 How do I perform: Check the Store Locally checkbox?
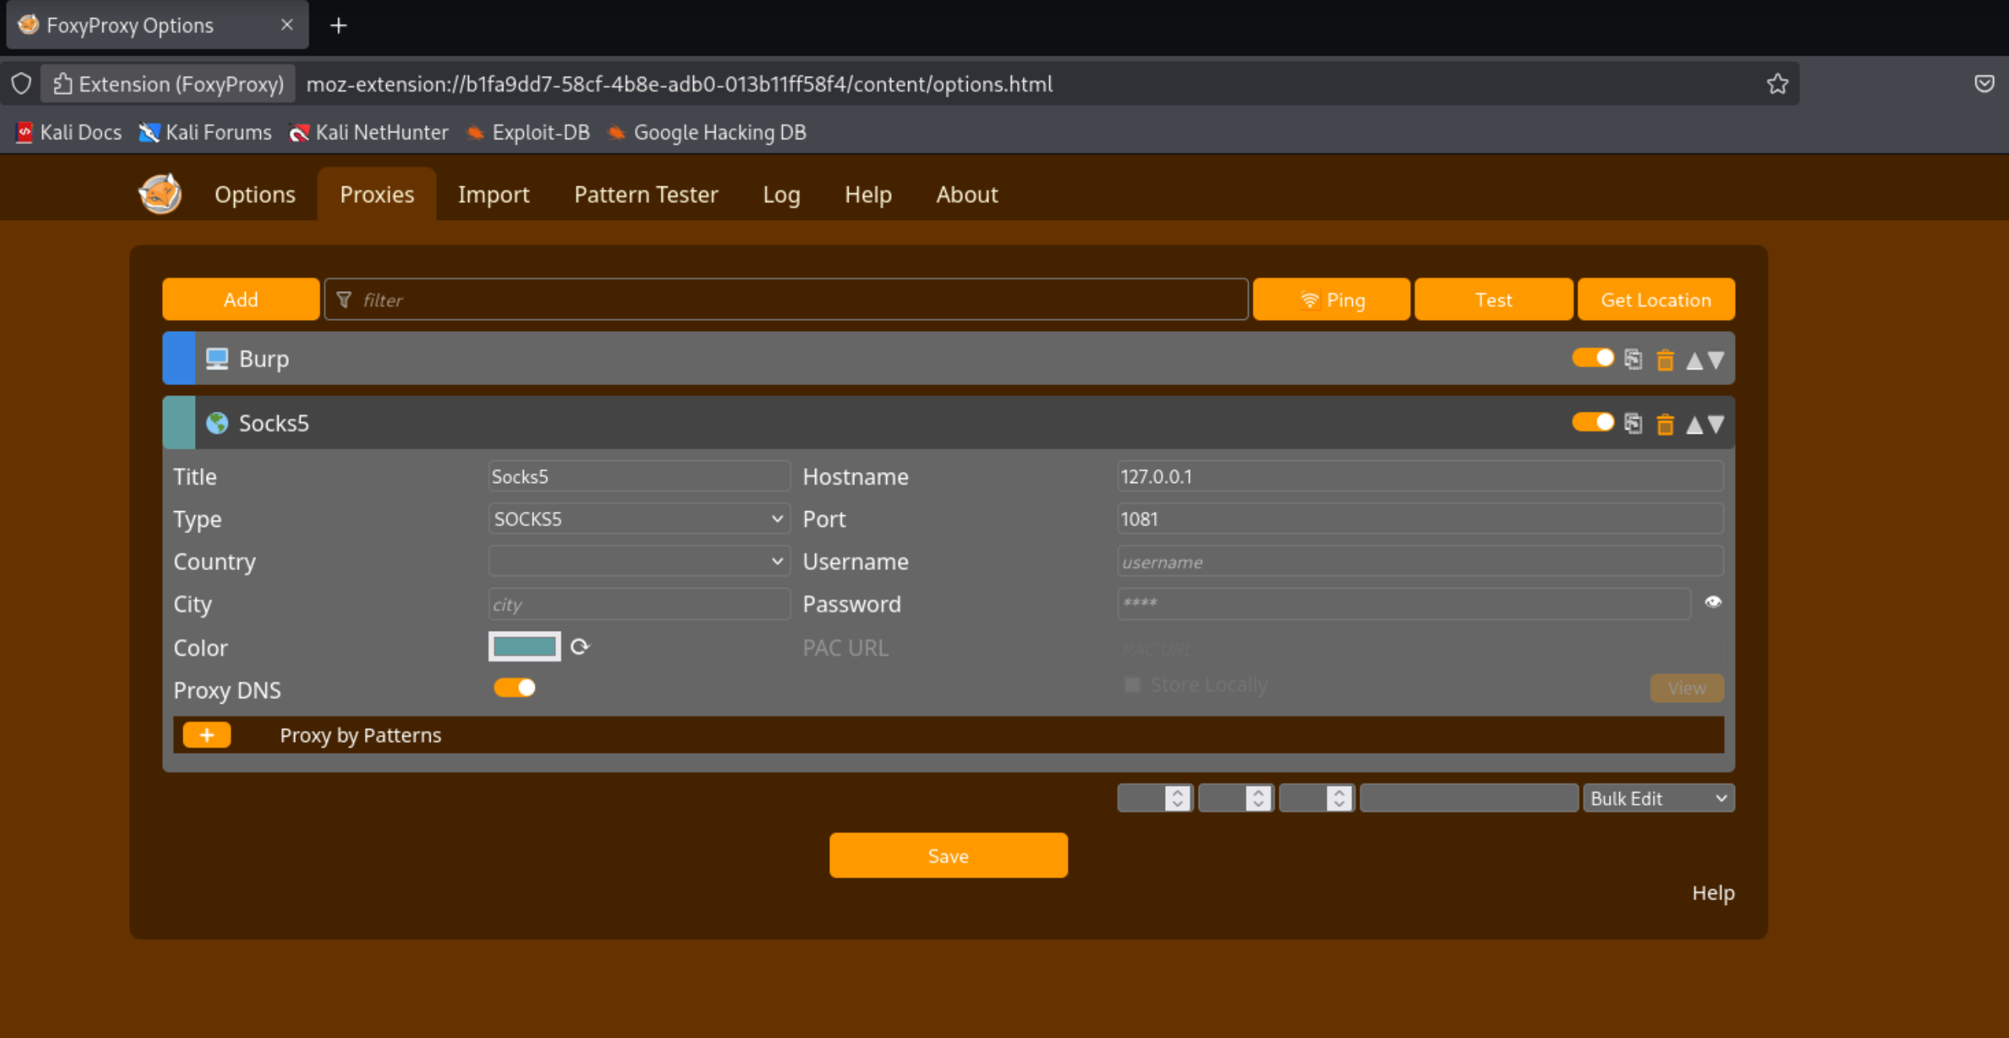click(1131, 684)
